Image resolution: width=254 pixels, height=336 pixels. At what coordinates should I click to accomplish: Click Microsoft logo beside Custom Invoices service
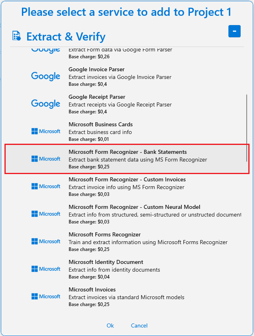[x=46, y=187]
